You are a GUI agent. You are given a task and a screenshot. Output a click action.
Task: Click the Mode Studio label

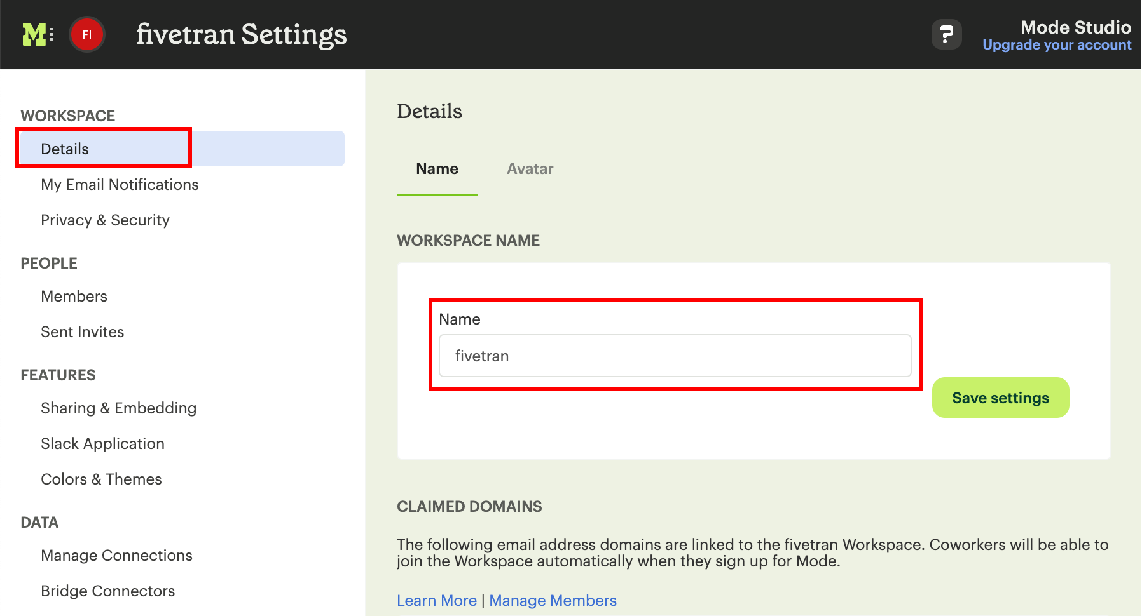pos(1075,27)
